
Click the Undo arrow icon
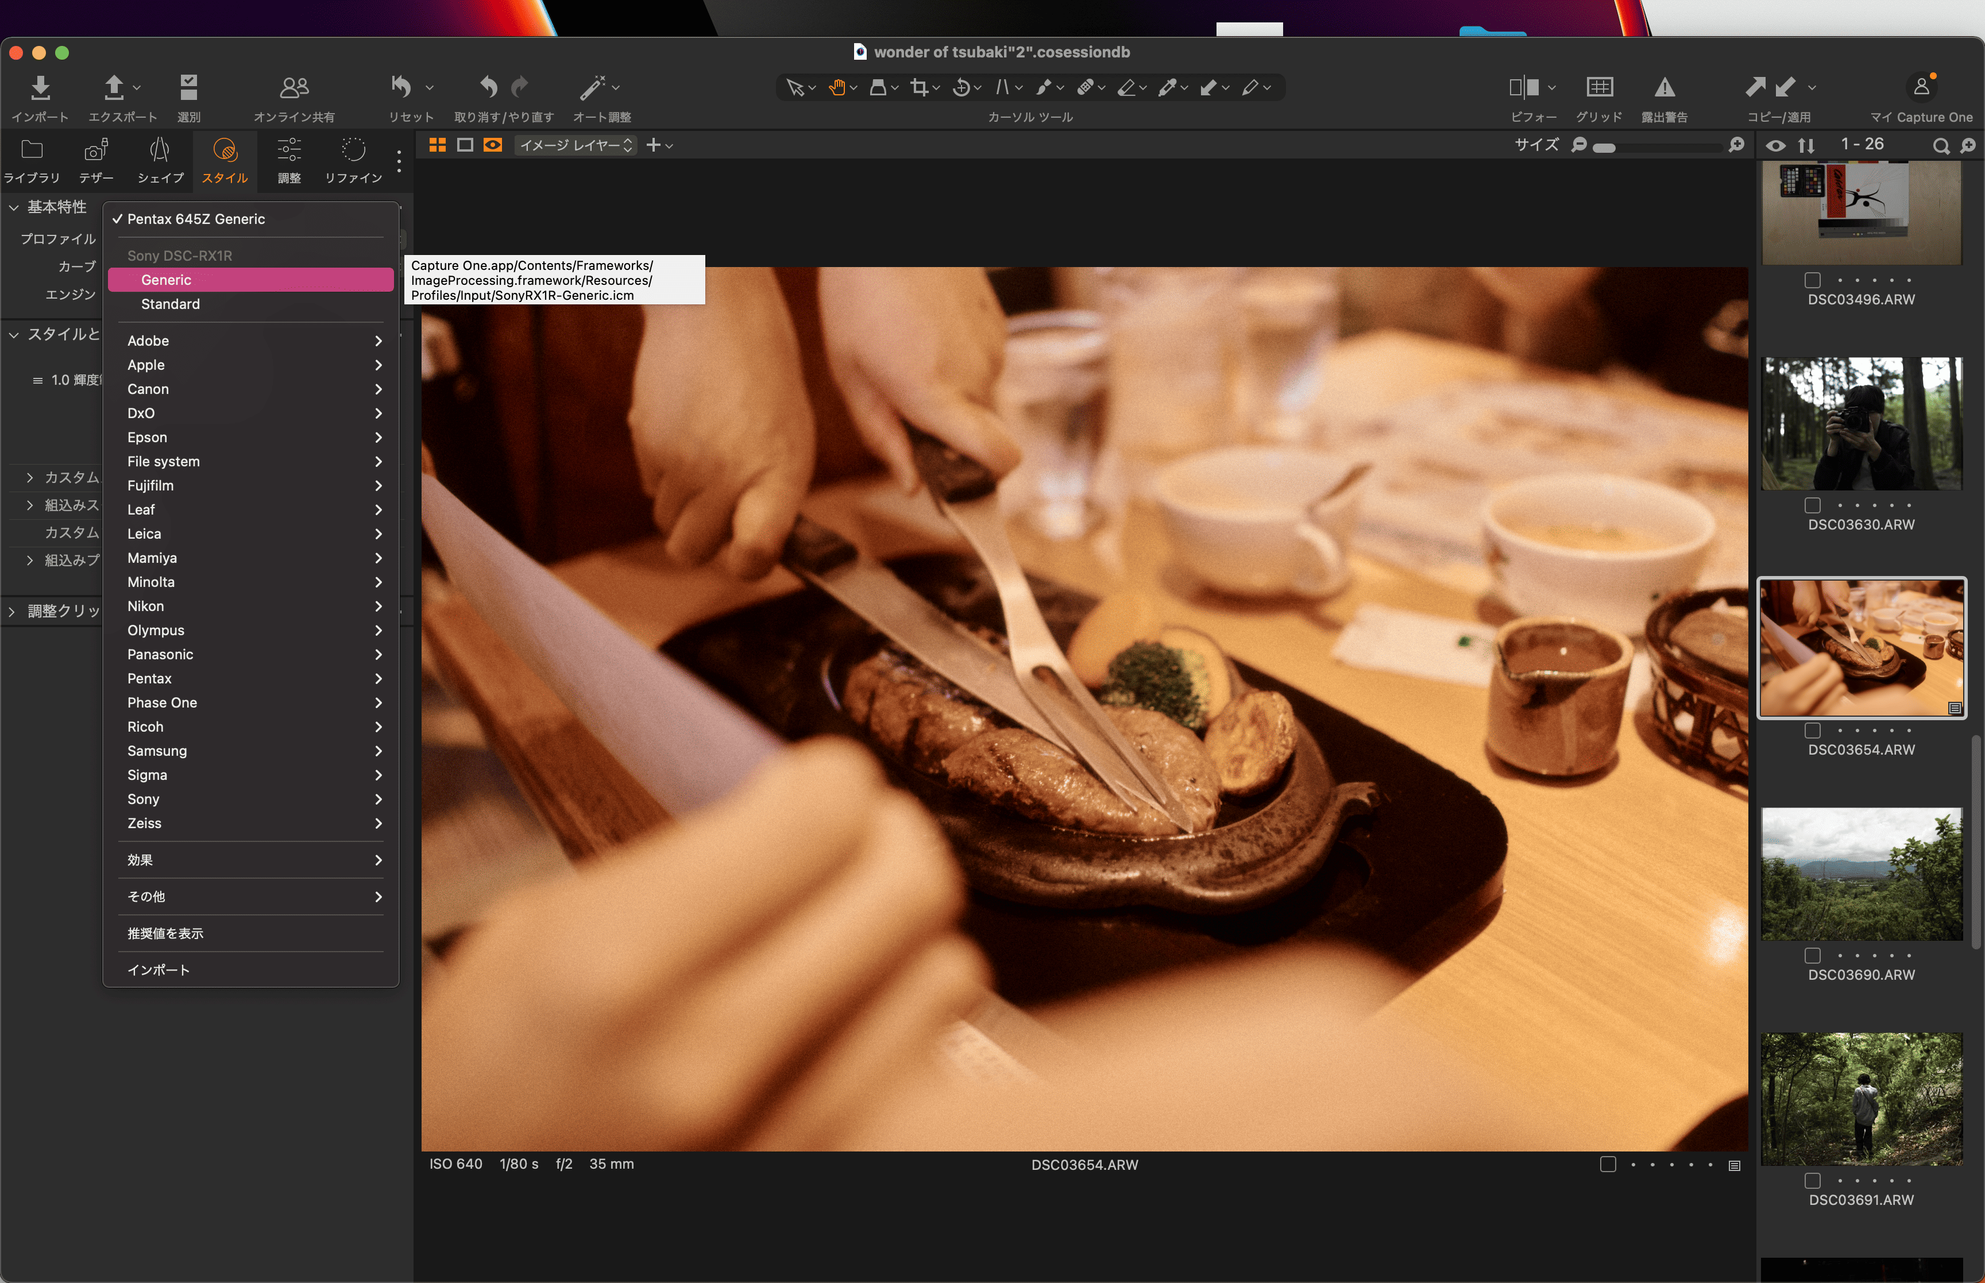(x=488, y=87)
